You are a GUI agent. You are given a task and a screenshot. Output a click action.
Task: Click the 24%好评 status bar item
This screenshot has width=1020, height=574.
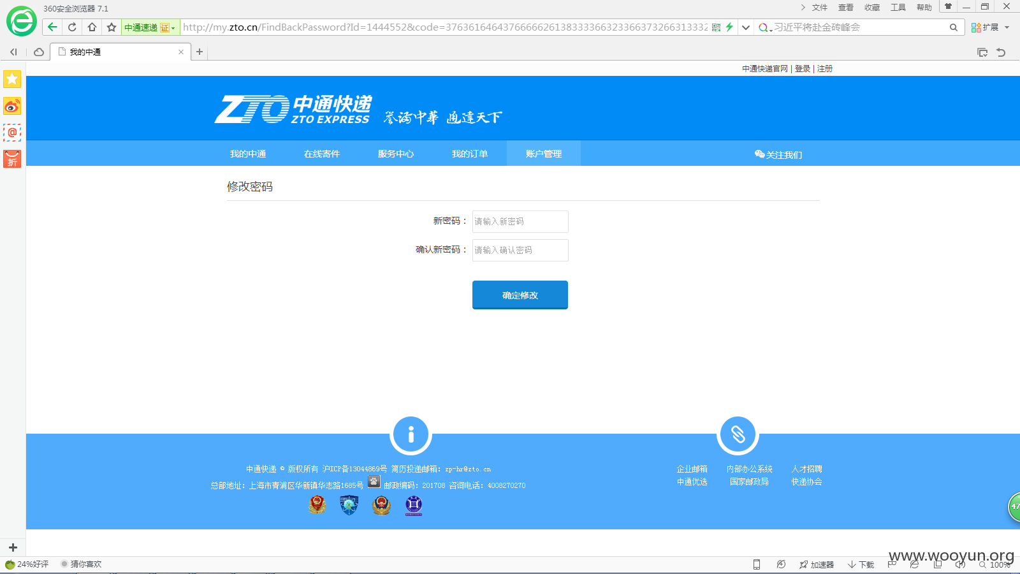point(27,564)
